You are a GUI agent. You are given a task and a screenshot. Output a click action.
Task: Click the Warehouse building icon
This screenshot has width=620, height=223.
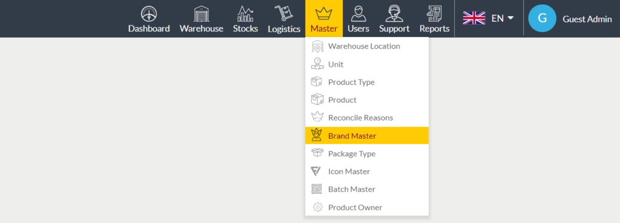pos(201,14)
